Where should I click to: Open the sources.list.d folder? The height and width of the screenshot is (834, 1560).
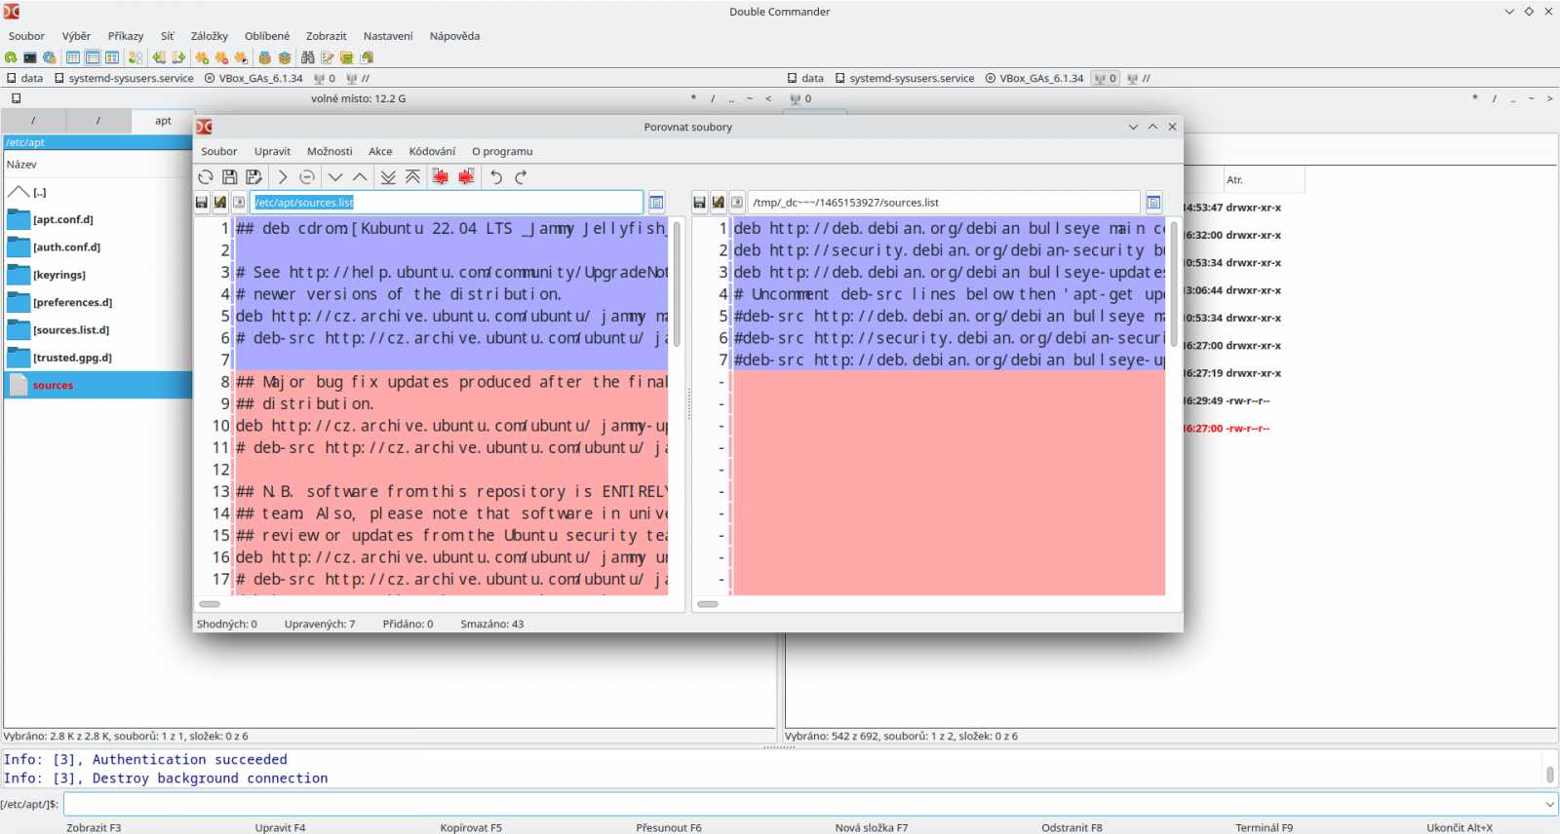(71, 330)
